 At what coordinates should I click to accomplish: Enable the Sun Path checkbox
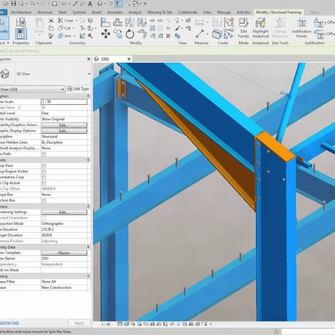coord(44,154)
